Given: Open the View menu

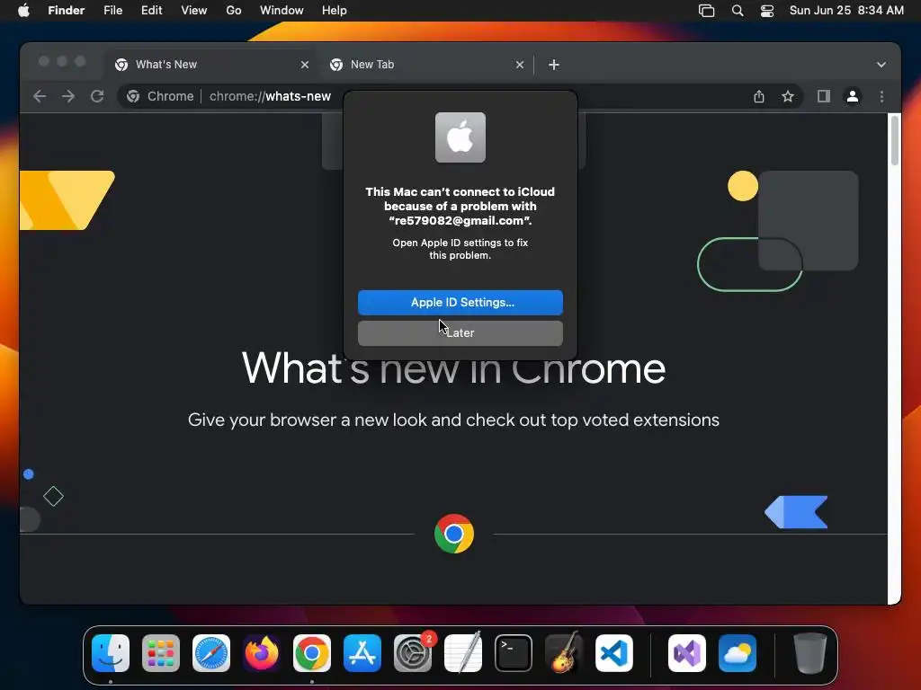Looking at the screenshot, I should (194, 11).
